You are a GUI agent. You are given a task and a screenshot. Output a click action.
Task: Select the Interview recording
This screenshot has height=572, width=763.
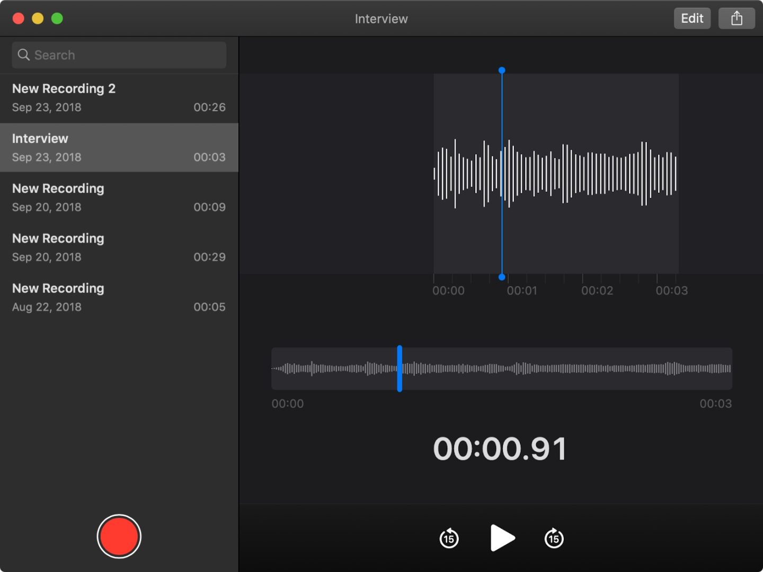click(119, 148)
